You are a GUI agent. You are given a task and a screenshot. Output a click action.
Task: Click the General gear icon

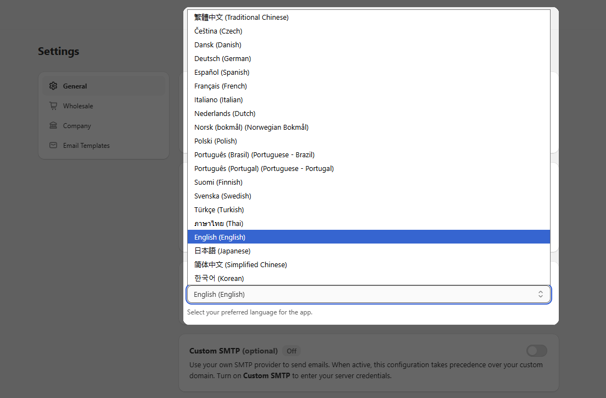[53, 86]
